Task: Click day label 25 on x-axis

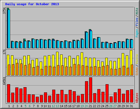Action: 107,106
